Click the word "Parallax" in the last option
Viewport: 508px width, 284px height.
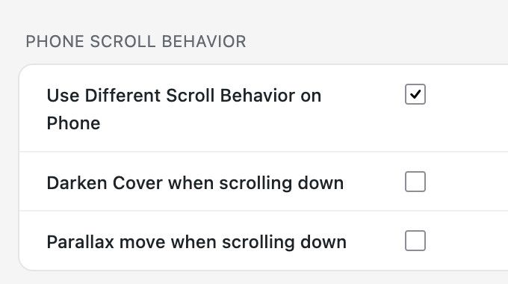point(81,242)
